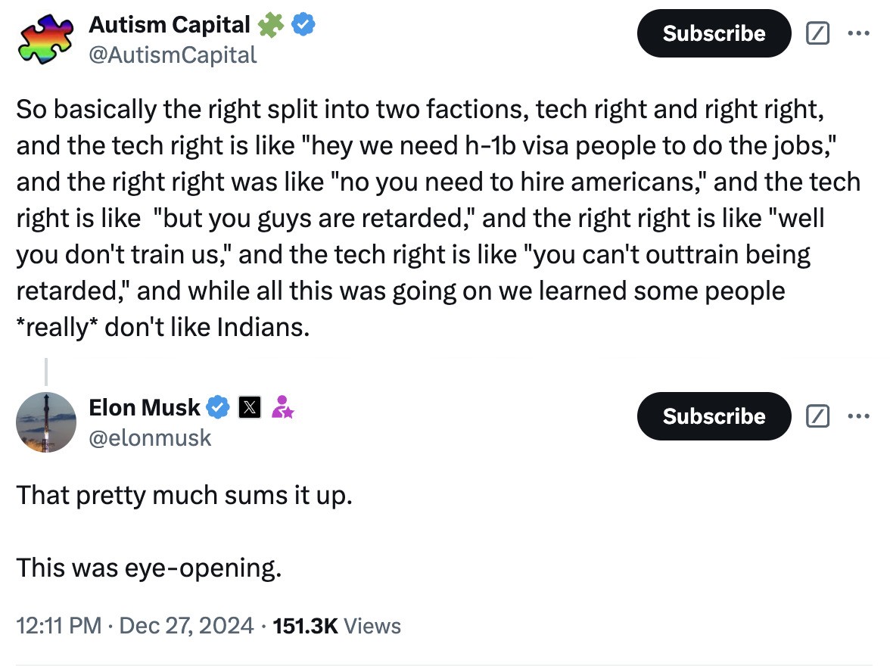Click Elon Musk's rocket profile picture
Viewport: 890px width, 666px height.
coord(47,422)
